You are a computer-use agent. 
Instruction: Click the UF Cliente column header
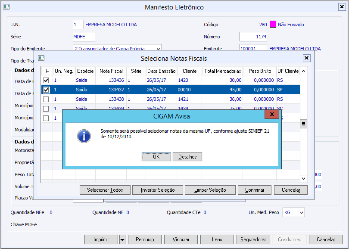(x=288, y=71)
